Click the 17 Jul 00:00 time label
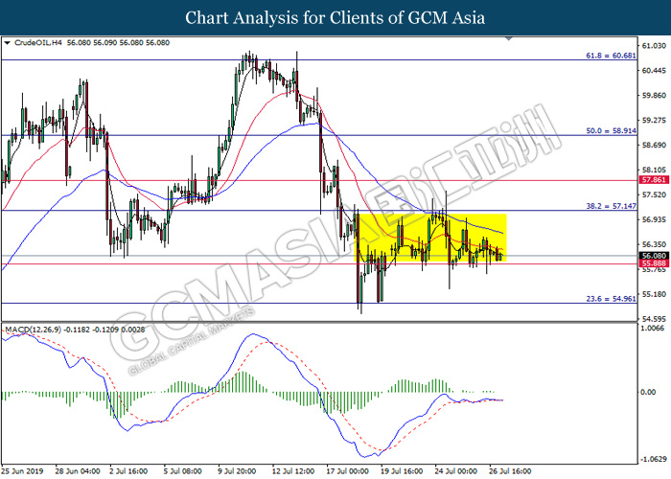This screenshot has height=479, width=671. (x=347, y=471)
